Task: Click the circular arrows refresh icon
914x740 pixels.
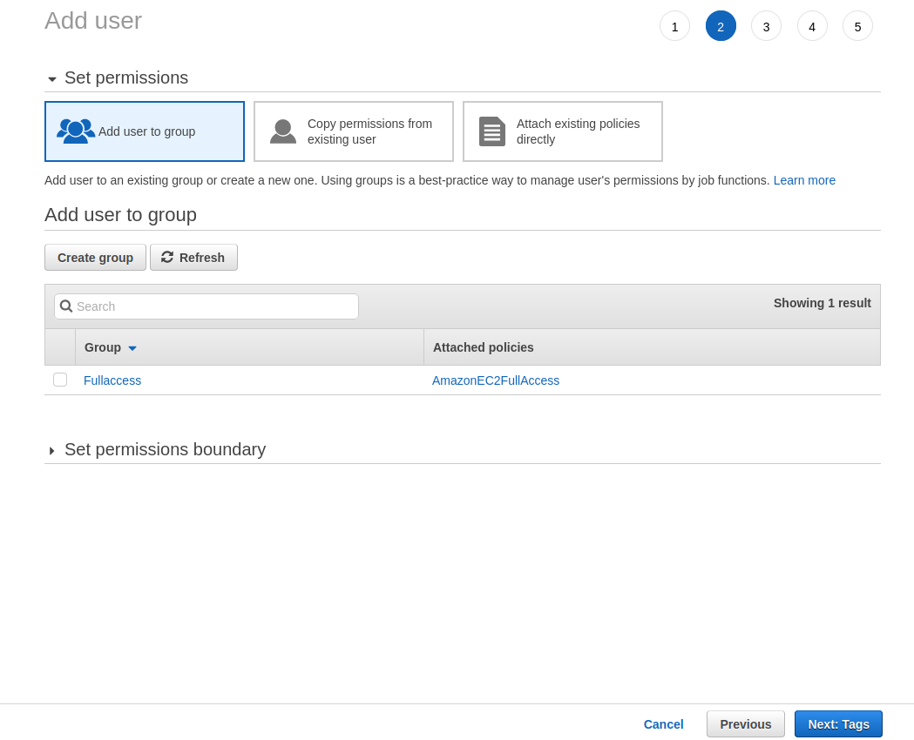Action: 167,258
